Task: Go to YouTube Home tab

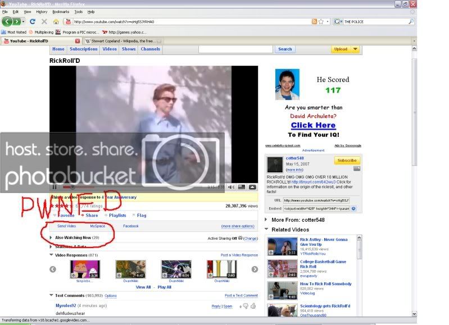Action: click(x=58, y=49)
